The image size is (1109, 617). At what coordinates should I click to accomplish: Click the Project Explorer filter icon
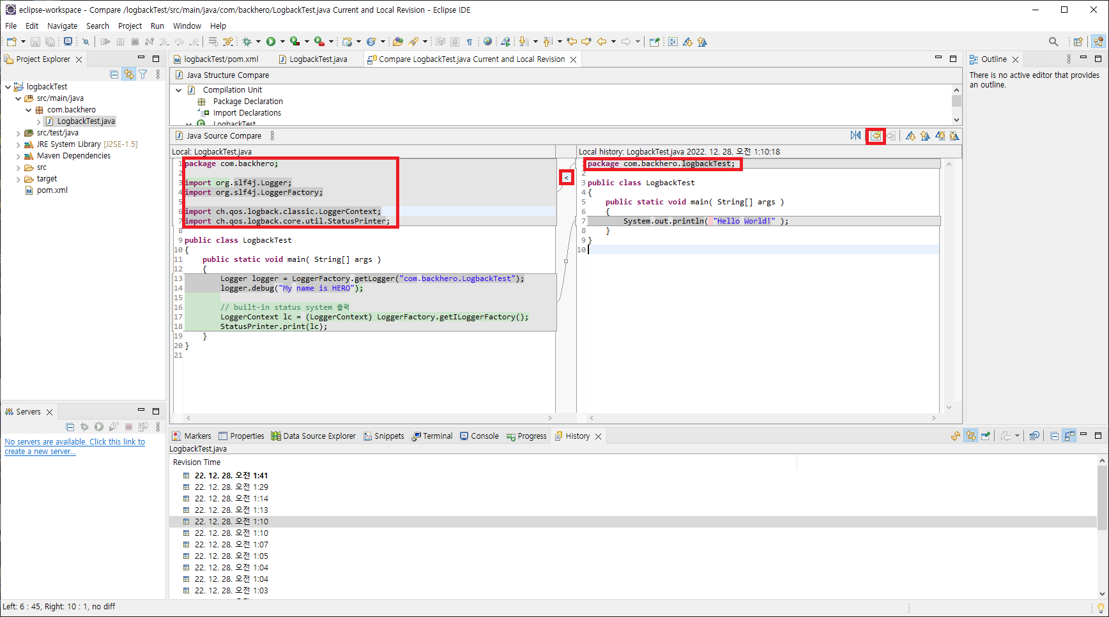tap(143, 74)
